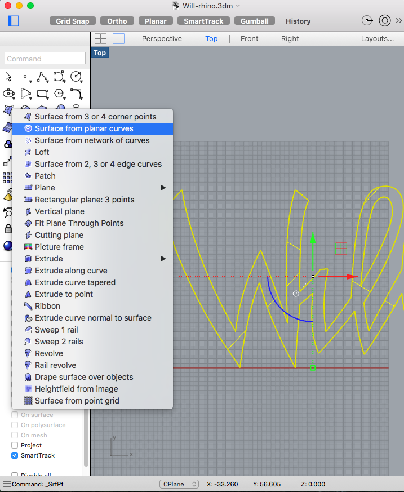Viewport: 404px width, 492px height.
Task: Switch to the Right viewport tab
Action: [290, 38]
